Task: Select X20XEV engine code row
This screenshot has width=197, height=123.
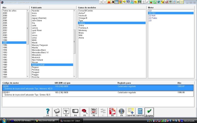Action: coord(98,94)
